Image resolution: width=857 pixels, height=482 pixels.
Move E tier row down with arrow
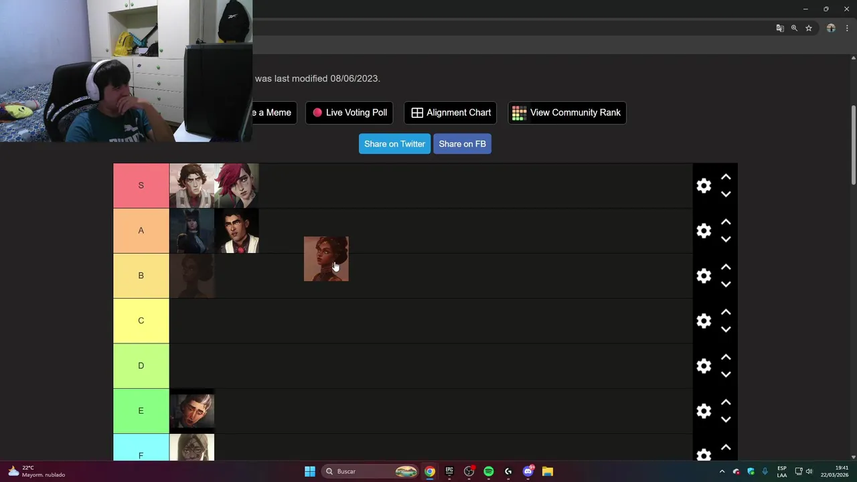(726, 419)
